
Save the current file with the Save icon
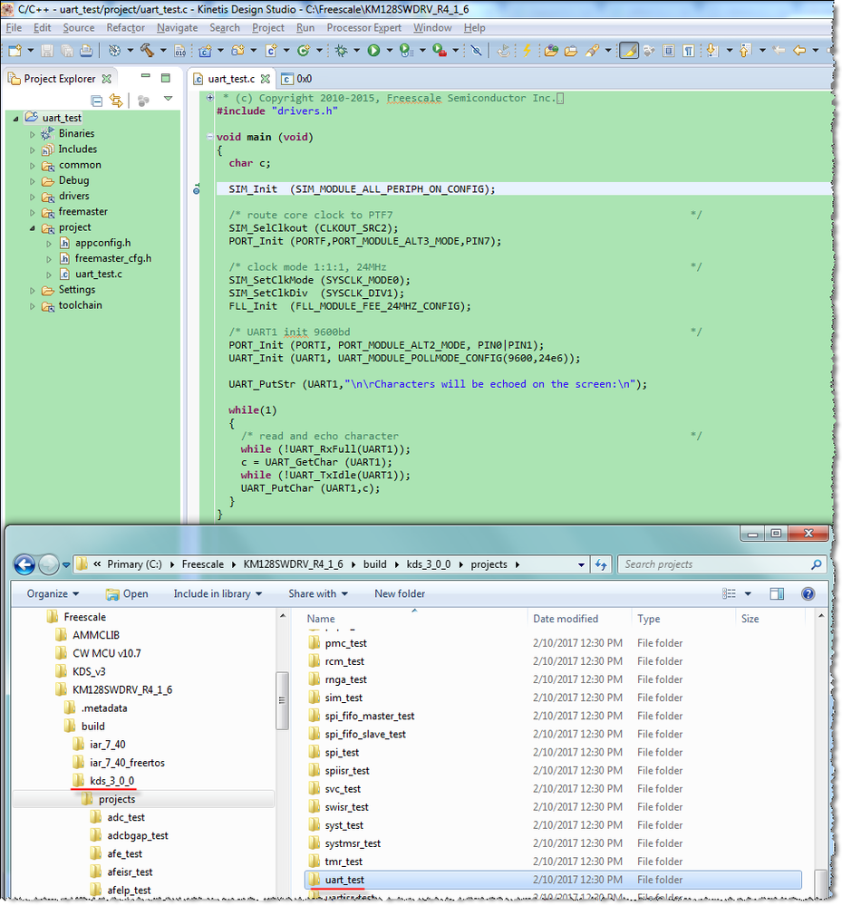pyautogui.click(x=47, y=51)
